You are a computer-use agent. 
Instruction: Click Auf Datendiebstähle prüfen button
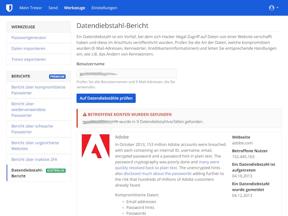[106, 98]
